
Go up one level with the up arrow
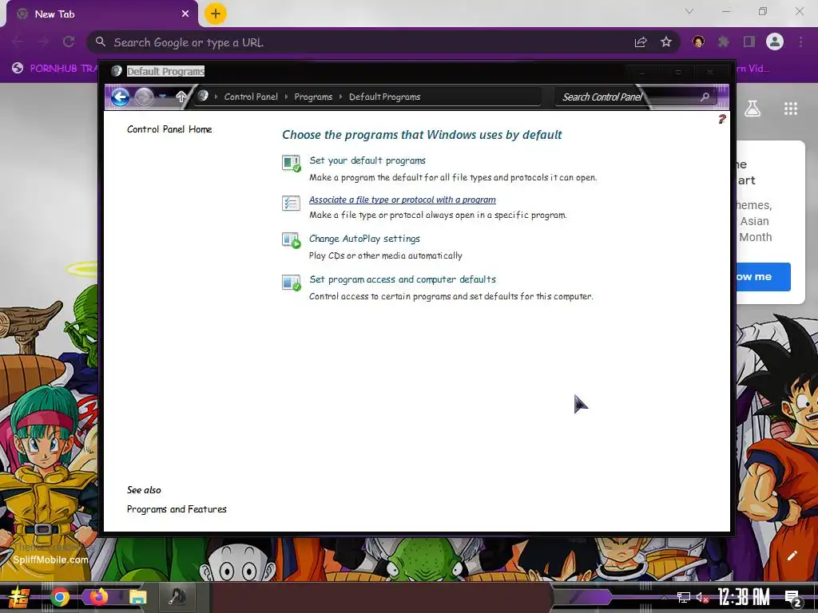[181, 97]
